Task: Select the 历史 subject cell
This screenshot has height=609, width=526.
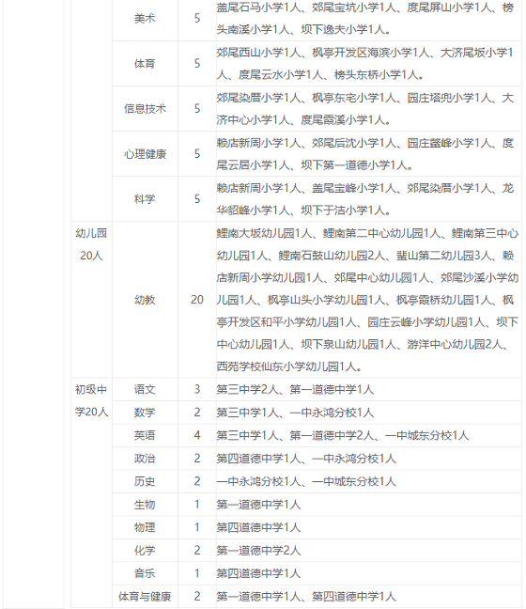Action: pos(145,481)
